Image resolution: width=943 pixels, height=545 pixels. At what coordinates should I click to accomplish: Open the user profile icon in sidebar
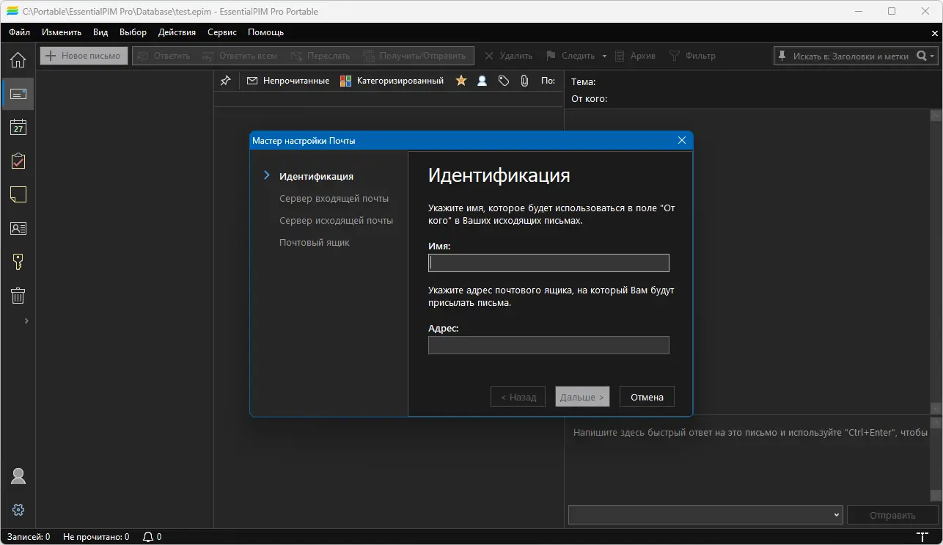[x=18, y=476]
